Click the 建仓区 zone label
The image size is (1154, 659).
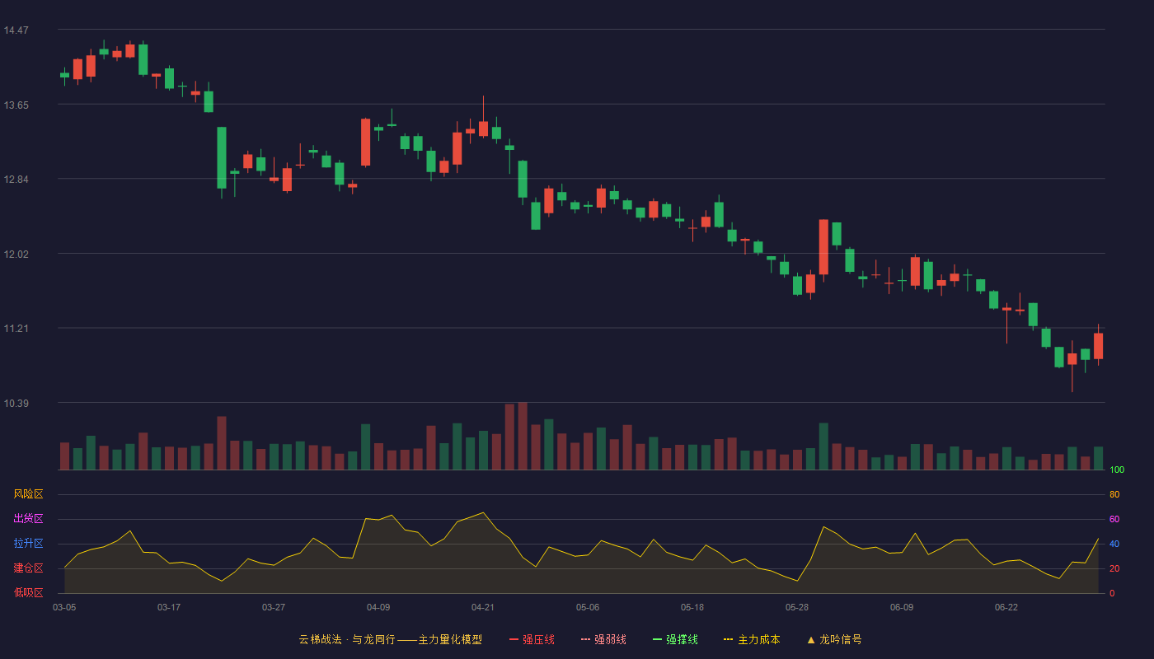click(28, 568)
